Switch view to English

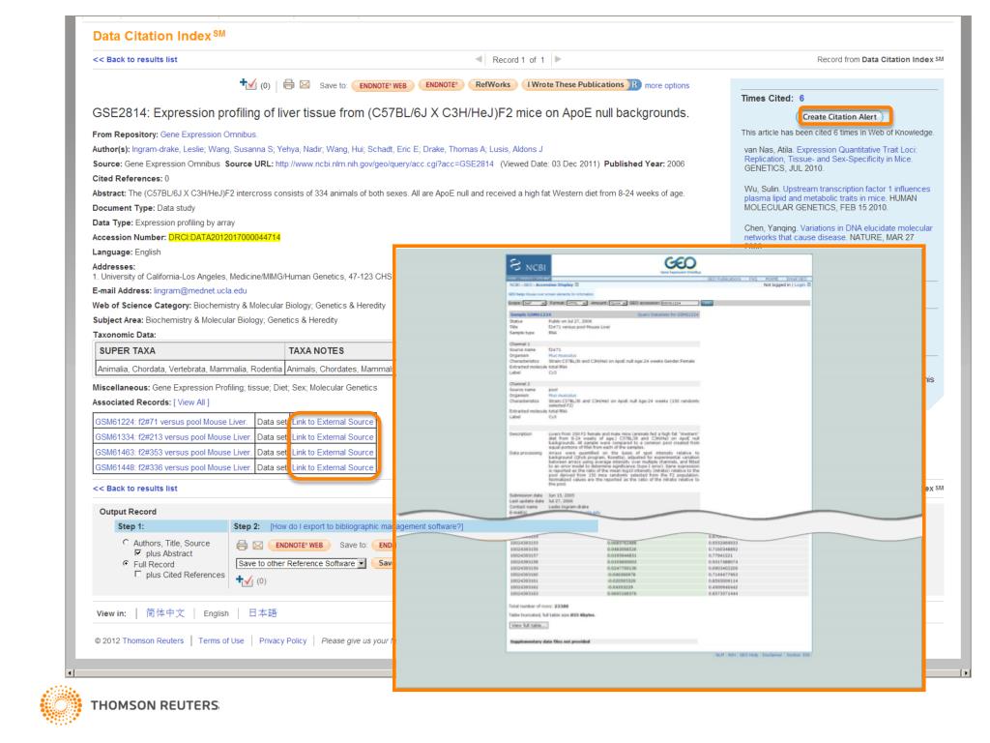click(216, 613)
